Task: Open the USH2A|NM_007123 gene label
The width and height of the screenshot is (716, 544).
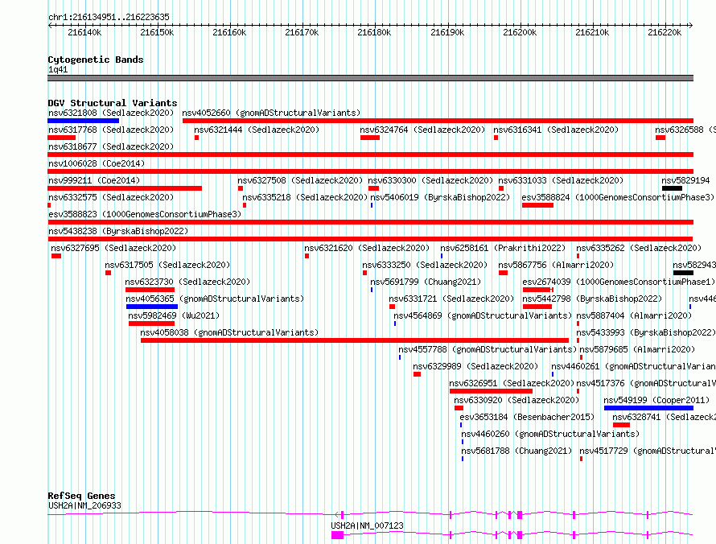Action: click(x=367, y=525)
